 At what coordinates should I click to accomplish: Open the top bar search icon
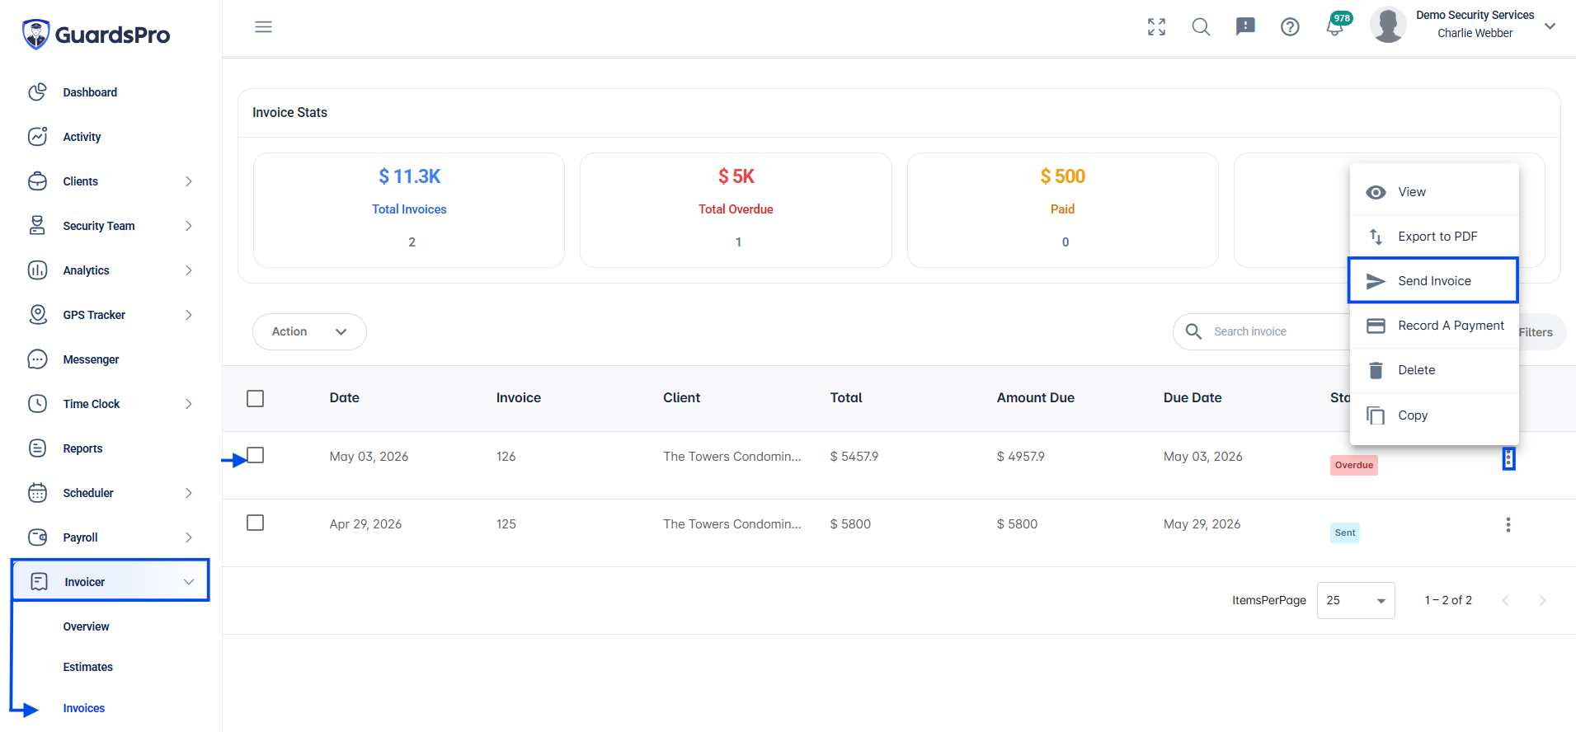coord(1201,27)
